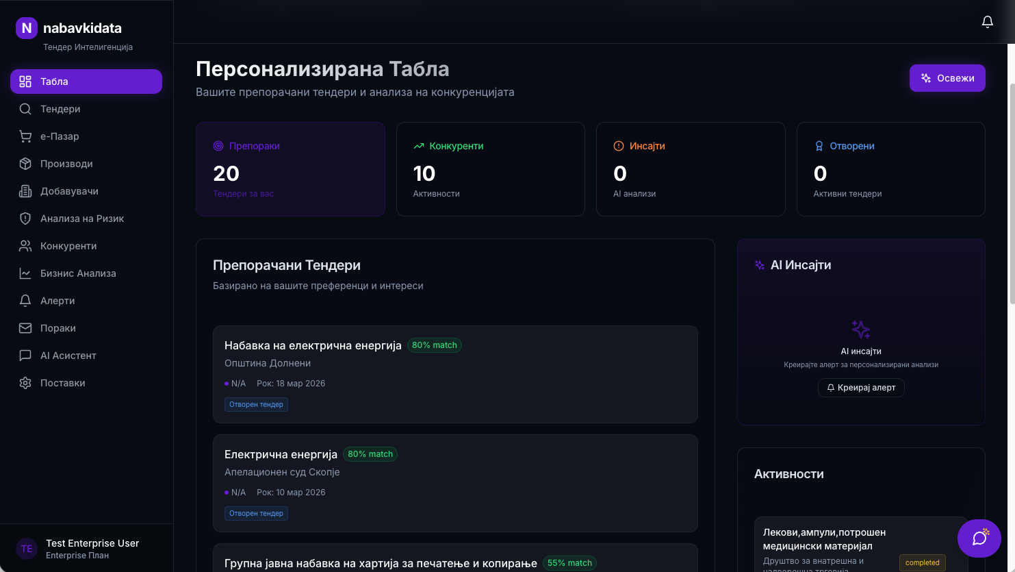The width and height of the screenshot is (1015, 572).
Task: Select the Конкуренти stat card showing 10
Action: tap(491, 169)
